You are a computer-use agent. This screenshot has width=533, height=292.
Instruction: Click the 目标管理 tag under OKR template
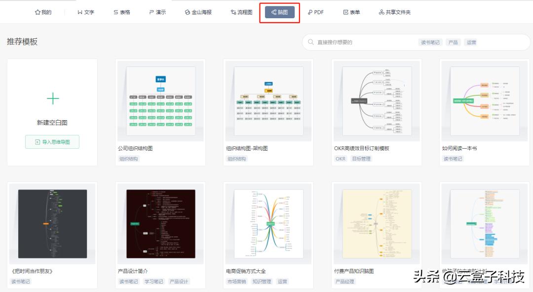(361, 159)
